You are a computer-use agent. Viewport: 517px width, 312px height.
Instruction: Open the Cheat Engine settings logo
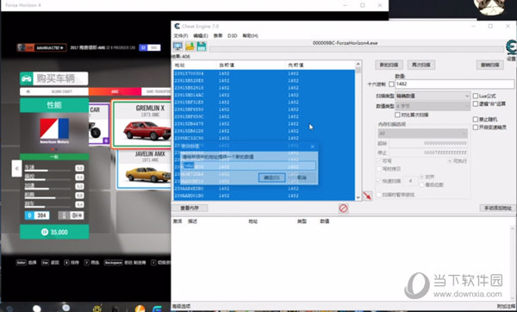pyautogui.click(x=511, y=47)
